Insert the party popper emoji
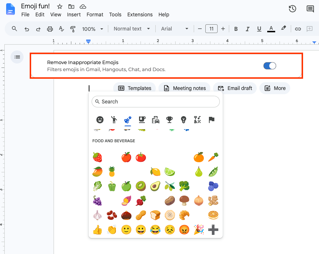 199,230
